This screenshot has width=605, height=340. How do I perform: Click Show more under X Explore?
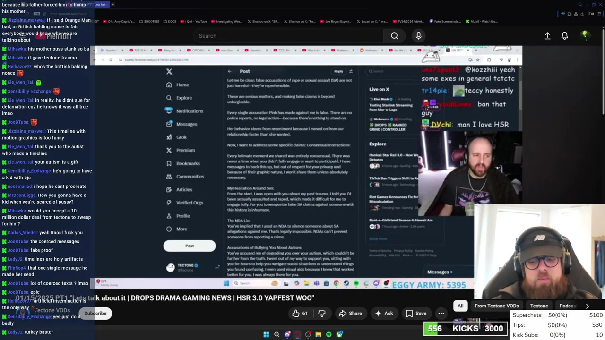coord(378,239)
